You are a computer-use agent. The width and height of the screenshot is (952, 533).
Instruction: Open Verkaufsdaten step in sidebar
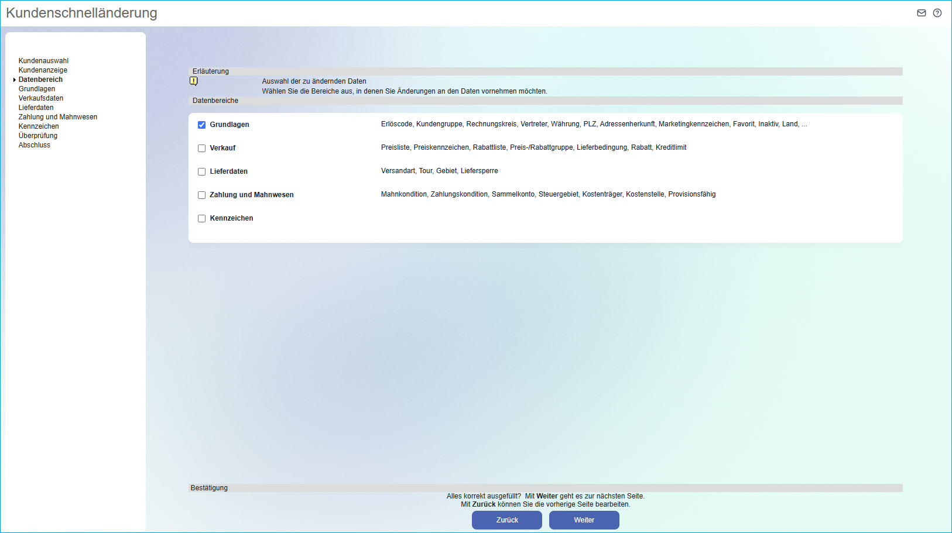[41, 98]
